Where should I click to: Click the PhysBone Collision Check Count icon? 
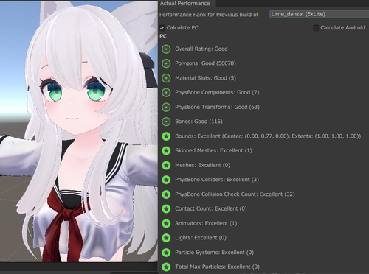pyautogui.click(x=166, y=194)
